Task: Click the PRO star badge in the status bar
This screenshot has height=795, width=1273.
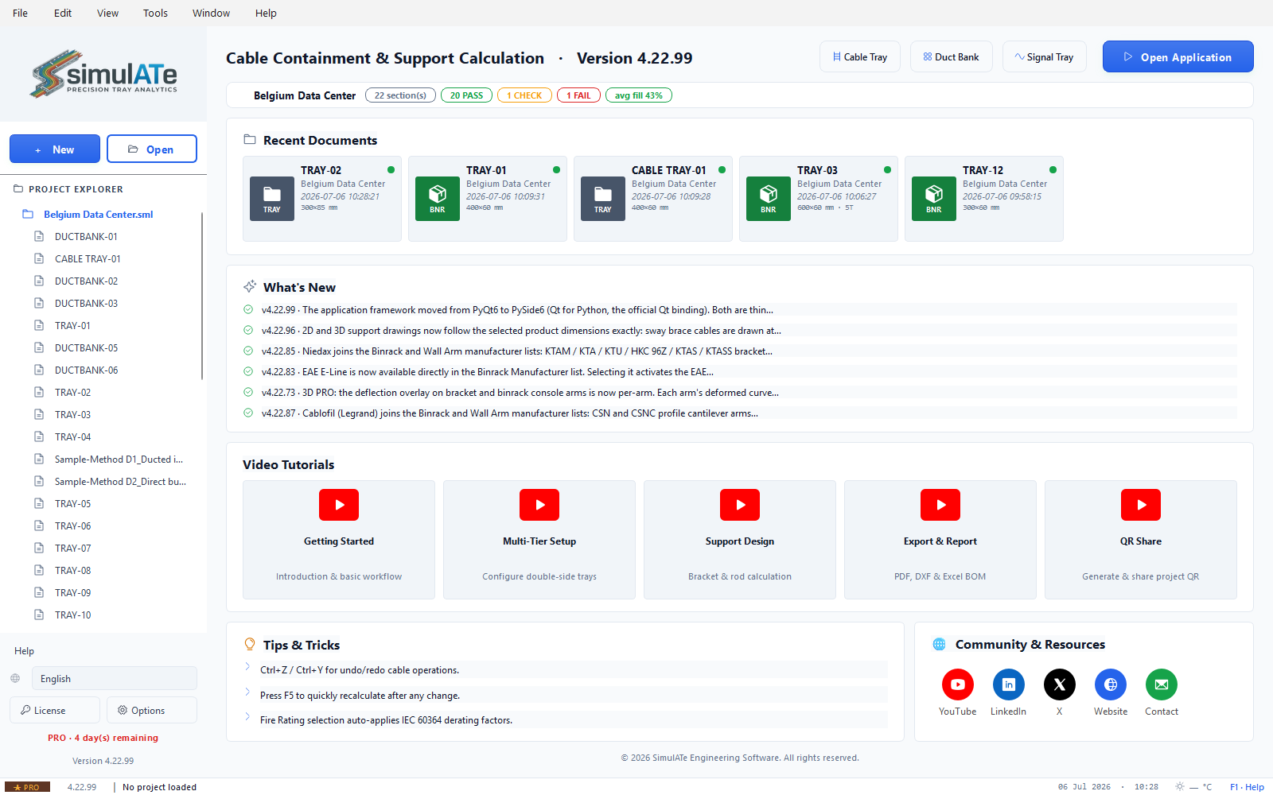Action: point(28,787)
